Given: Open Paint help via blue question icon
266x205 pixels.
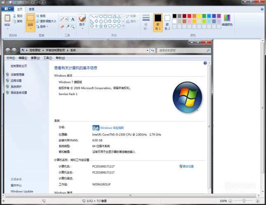Looking at the screenshot, I should [x=262, y=9].
